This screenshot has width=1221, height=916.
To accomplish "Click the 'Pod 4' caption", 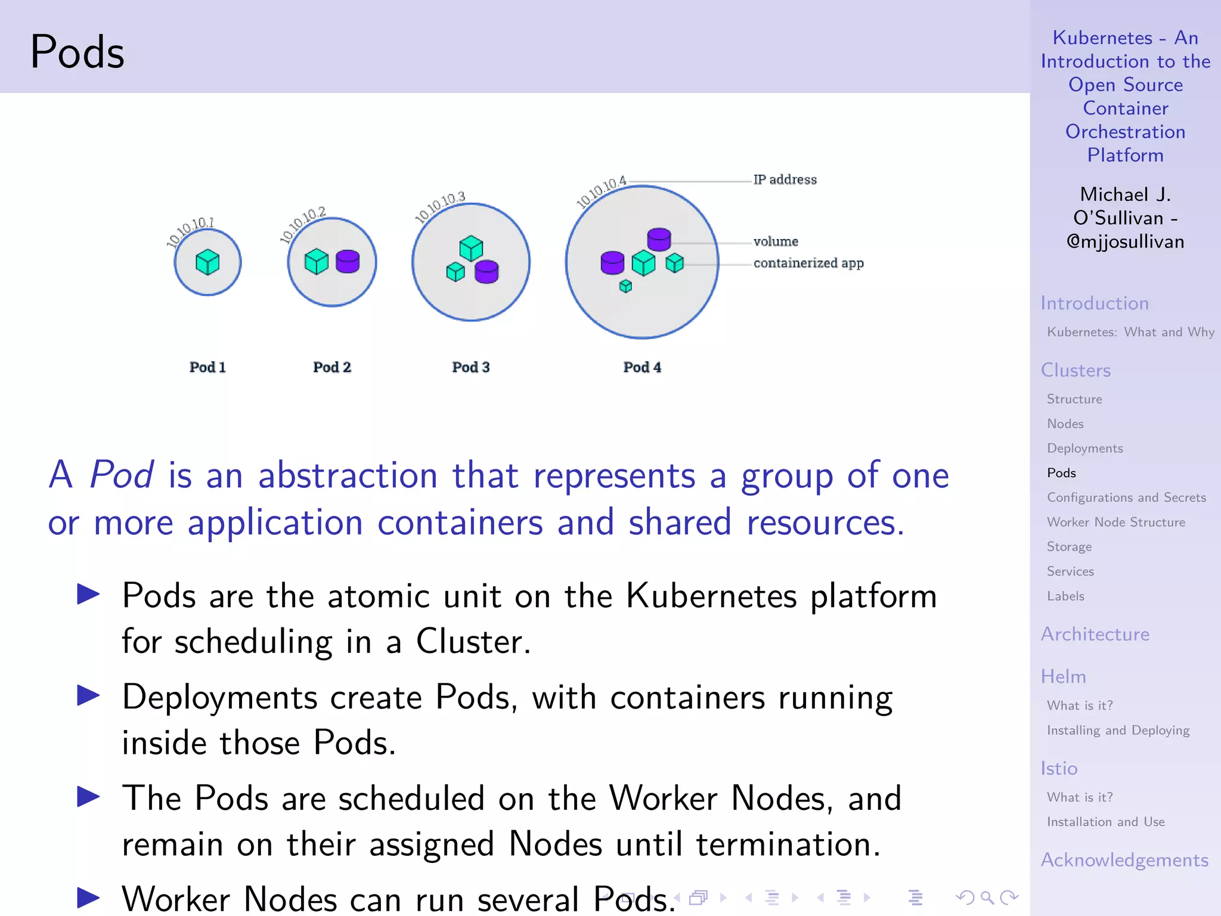I will pyautogui.click(x=642, y=367).
